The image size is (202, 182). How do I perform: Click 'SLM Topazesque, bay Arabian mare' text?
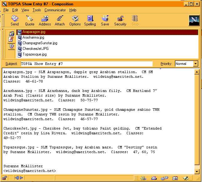(77, 147)
